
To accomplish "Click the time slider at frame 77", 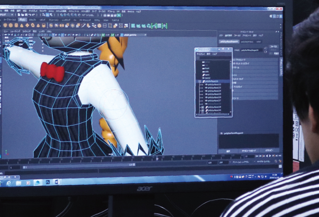I will click(157, 159).
